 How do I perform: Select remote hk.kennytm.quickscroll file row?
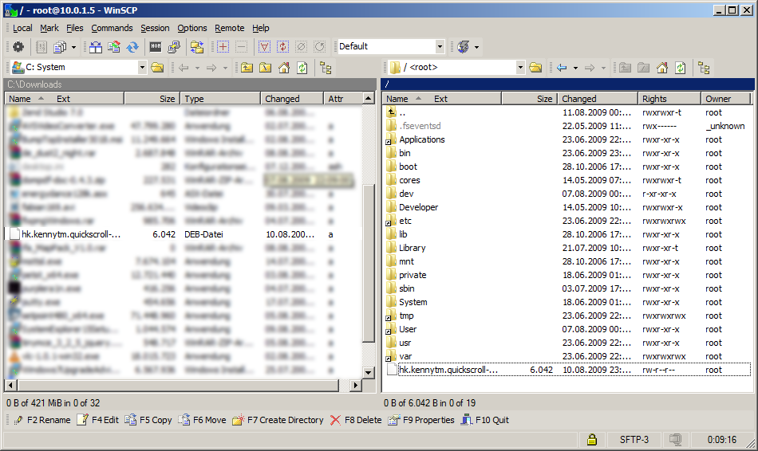pyautogui.click(x=567, y=370)
